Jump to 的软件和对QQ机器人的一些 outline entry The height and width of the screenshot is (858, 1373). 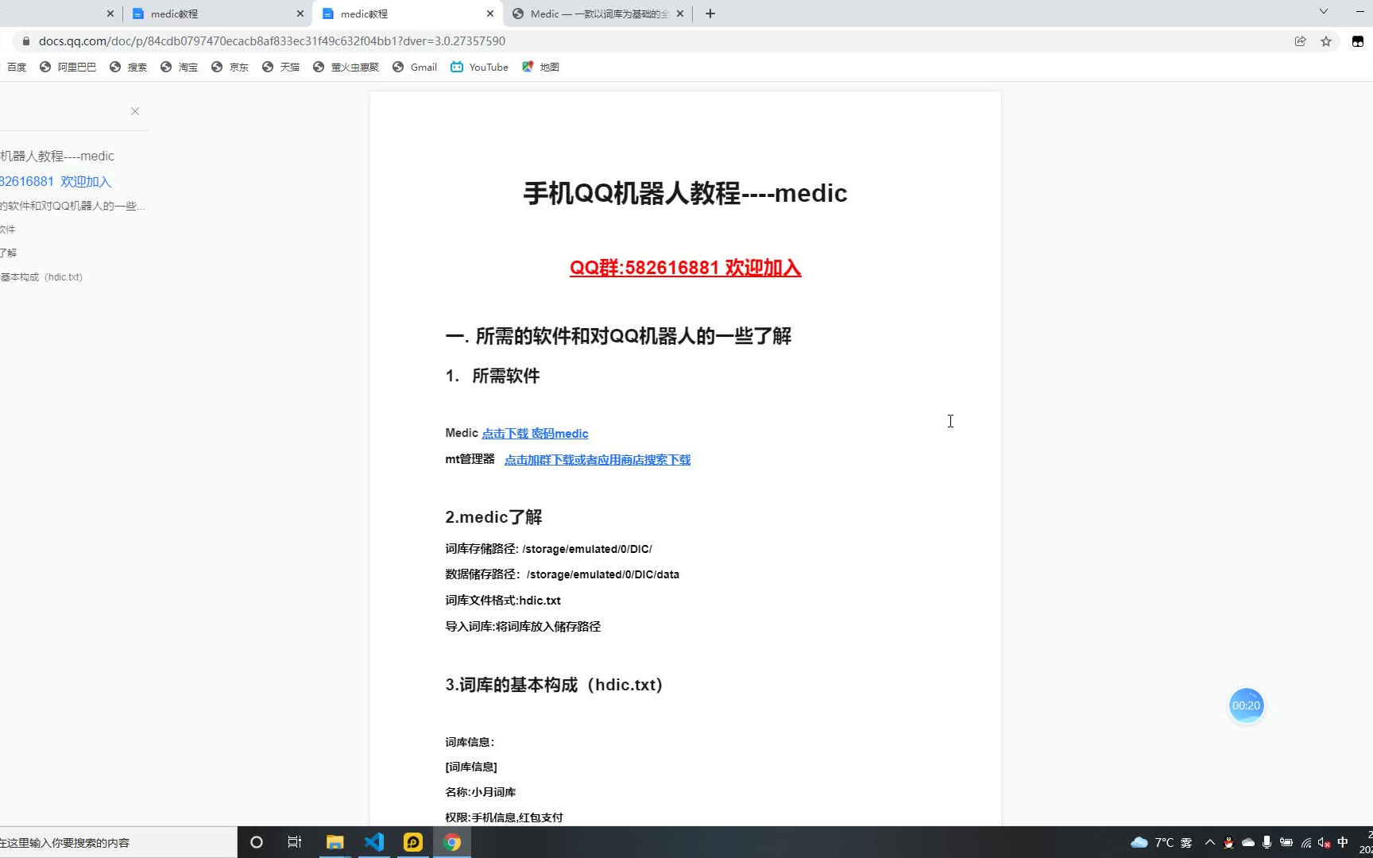tap(73, 207)
